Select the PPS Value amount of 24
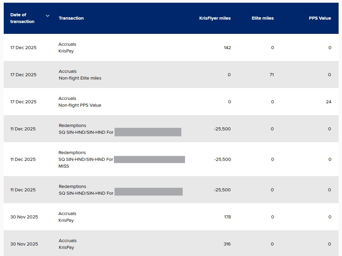Screen dimensions: 342x256 [328, 102]
